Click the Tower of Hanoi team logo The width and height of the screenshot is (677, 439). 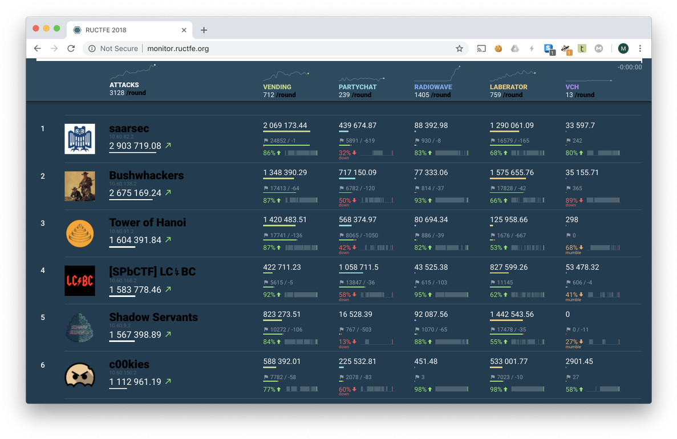point(80,233)
